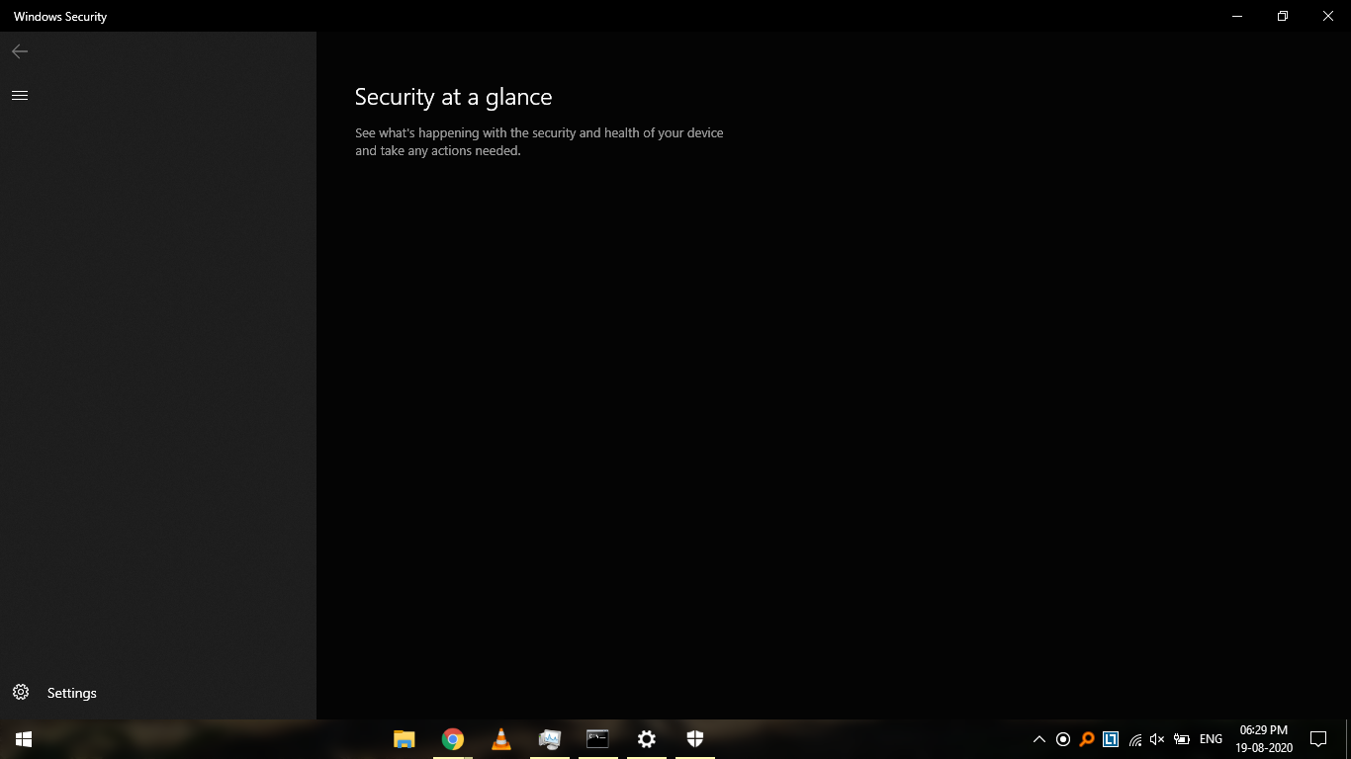Open the clock and calendar flyout
This screenshot has width=1351, height=759.
(x=1264, y=739)
